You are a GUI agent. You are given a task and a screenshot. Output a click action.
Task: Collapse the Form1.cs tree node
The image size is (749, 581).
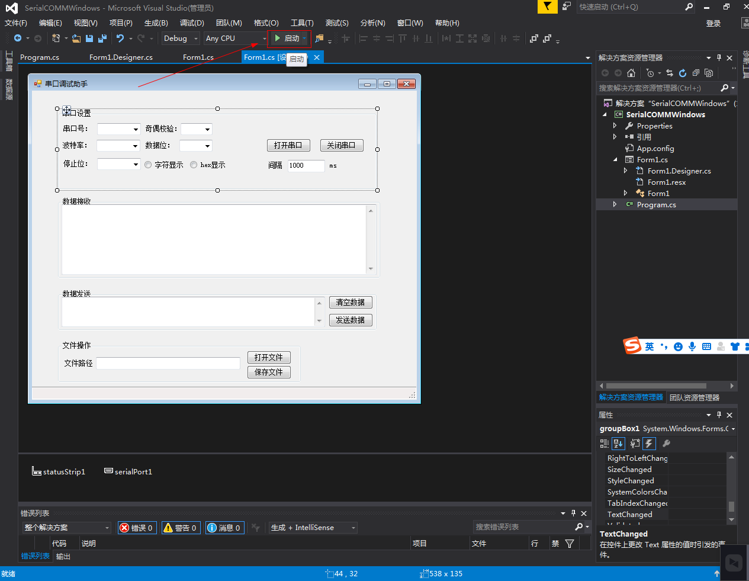(615, 159)
